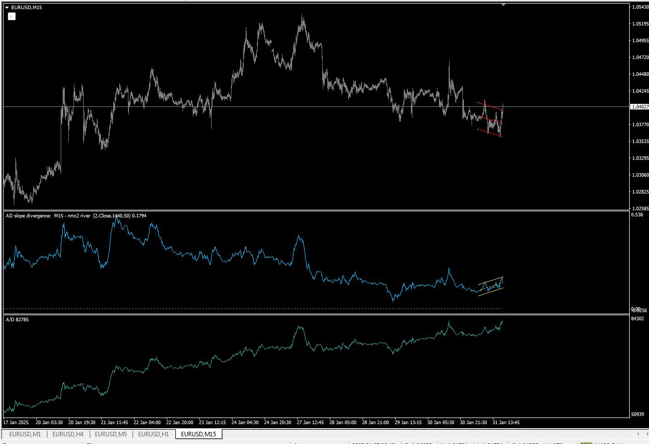Open the EURUSD,M15 chart title dropdown triangle

point(7,7)
